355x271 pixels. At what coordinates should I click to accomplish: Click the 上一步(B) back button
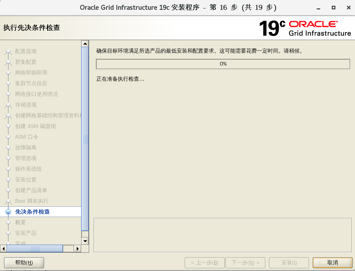coord(205,263)
